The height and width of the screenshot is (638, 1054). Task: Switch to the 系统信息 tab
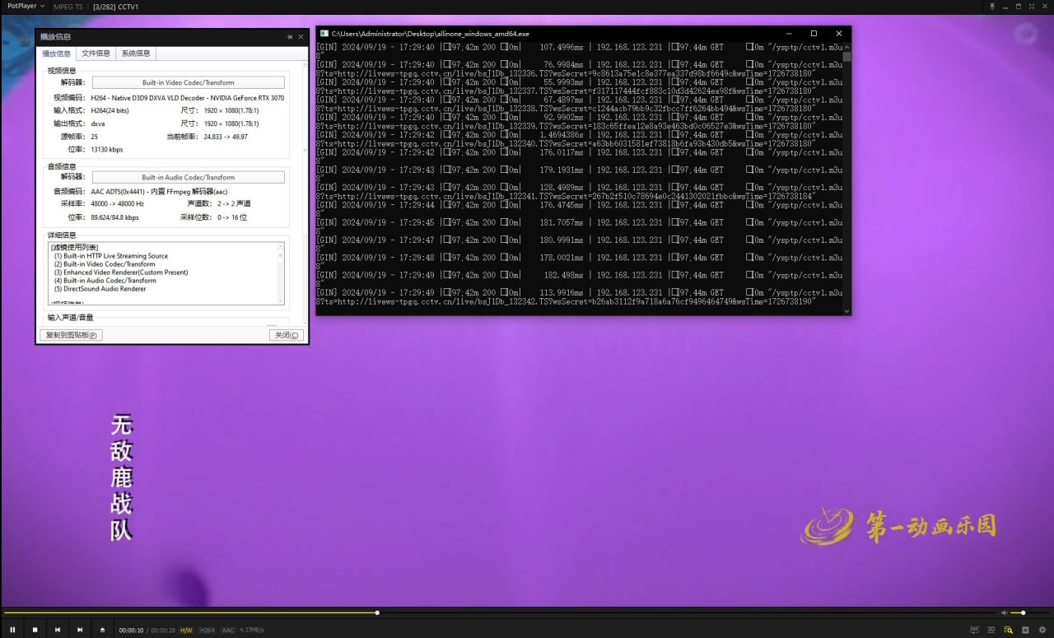coord(136,54)
